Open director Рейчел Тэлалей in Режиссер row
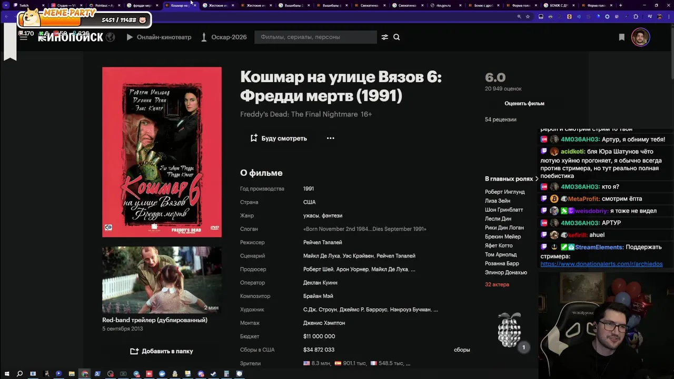674x379 pixels. (323, 242)
